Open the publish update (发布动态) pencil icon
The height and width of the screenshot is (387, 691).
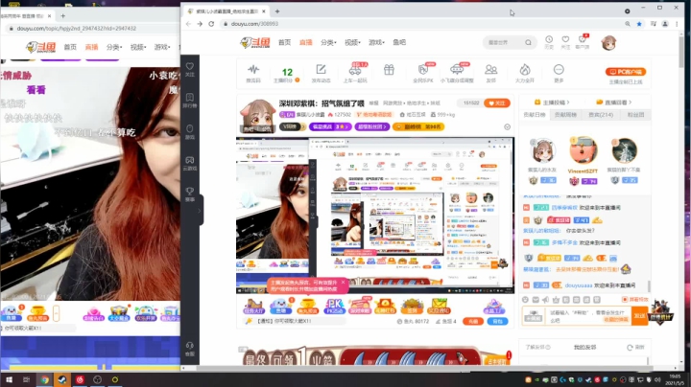[321, 70]
